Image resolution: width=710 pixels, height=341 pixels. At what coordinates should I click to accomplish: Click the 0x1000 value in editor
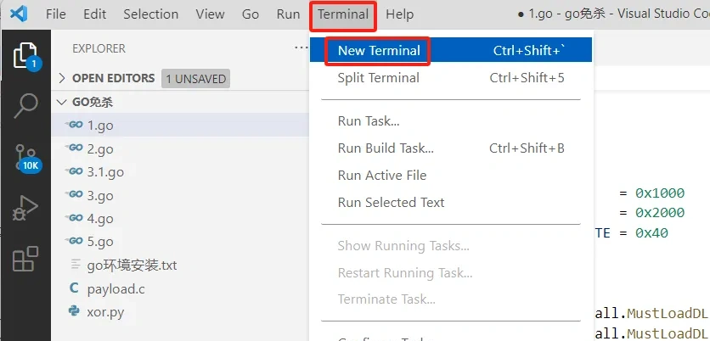660,193
